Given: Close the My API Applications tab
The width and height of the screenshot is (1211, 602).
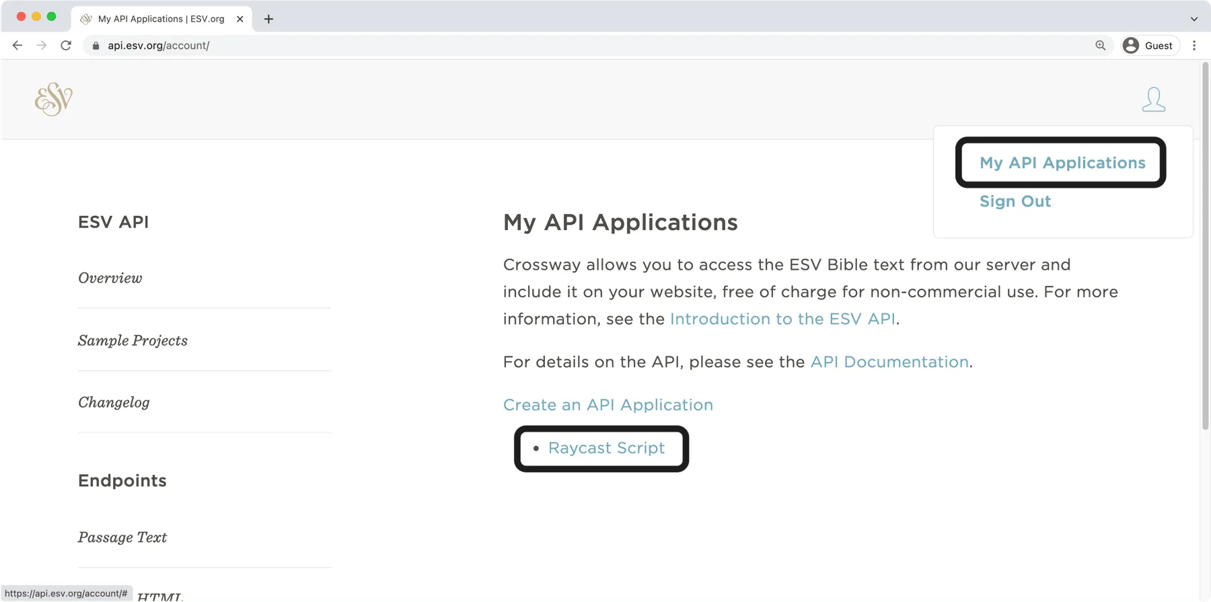Looking at the screenshot, I should [240, 19].
